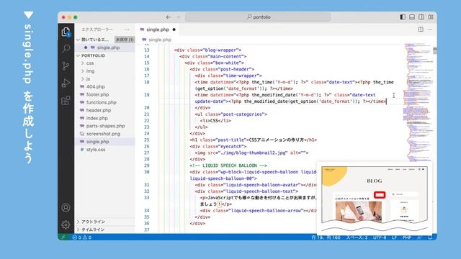Image resolution: width=461 pixels, height=259 pixels.
Task: Click the blog-wrapper div on line 13
Action: tap(207, 50)
